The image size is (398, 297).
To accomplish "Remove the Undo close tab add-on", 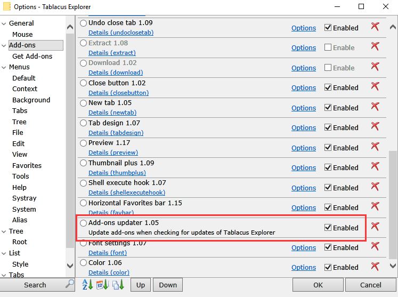I will click(x=375, y=27).
